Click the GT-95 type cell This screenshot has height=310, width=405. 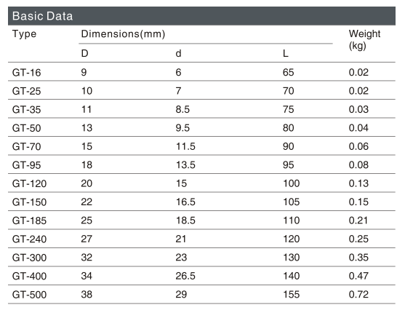[x=27, y=165]
